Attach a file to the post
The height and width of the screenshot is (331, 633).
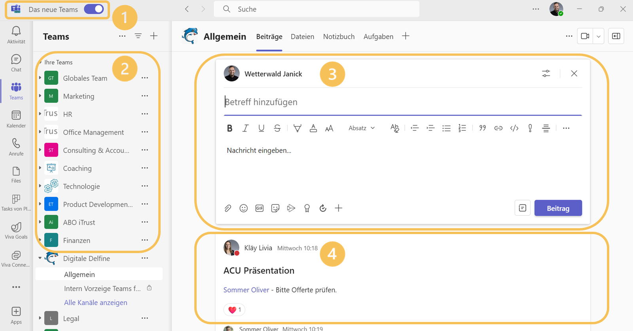pos(228,208)
